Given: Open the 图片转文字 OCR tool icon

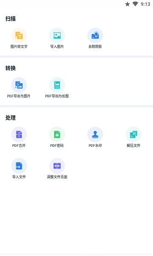Looking at the screenshot, I should coord(19,35).
